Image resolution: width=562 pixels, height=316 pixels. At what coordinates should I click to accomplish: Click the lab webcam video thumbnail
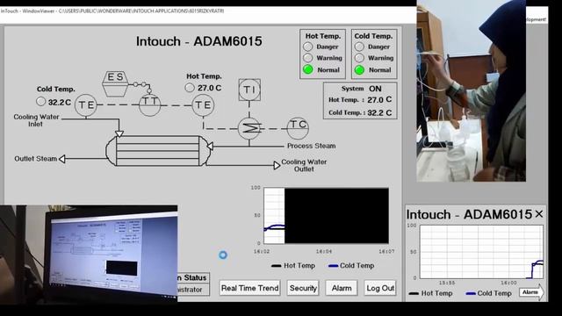pyautogui.click(x=471, y=90)
